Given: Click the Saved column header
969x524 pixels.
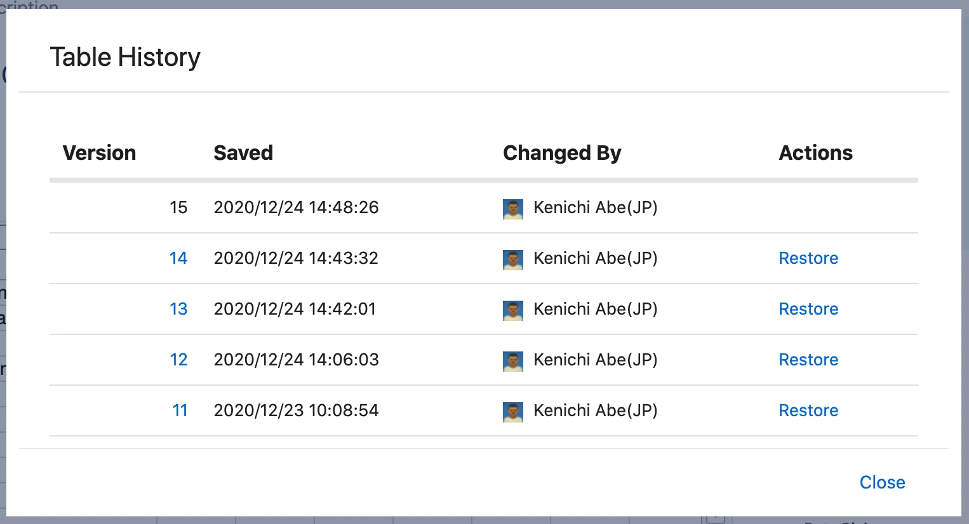Looking at the screenshot, I should click(243, 153).
